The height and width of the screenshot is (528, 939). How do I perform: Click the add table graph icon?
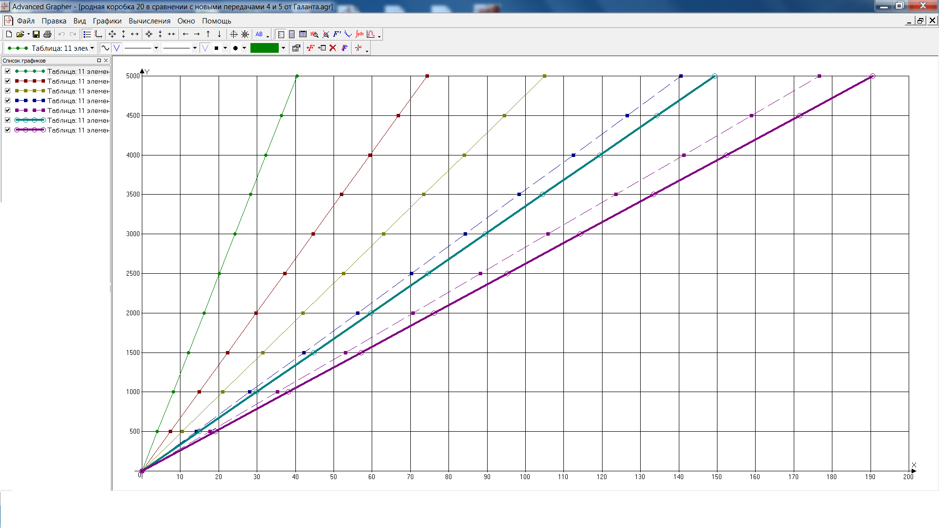[322, 48]
